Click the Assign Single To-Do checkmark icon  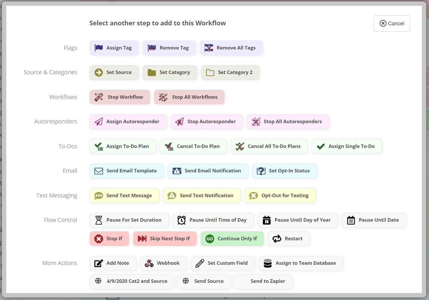pyautogui.click(x=321, y=146)
